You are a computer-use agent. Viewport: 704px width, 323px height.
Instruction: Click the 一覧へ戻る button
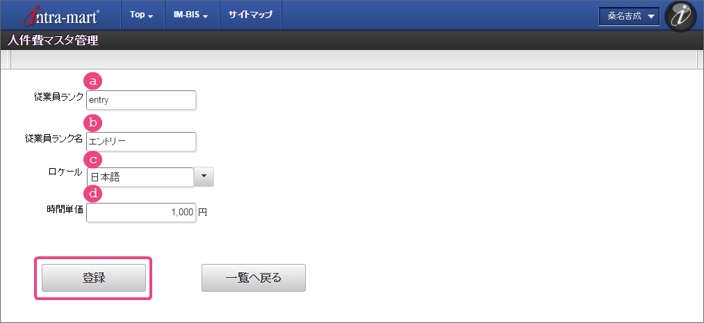pos(254,278)
